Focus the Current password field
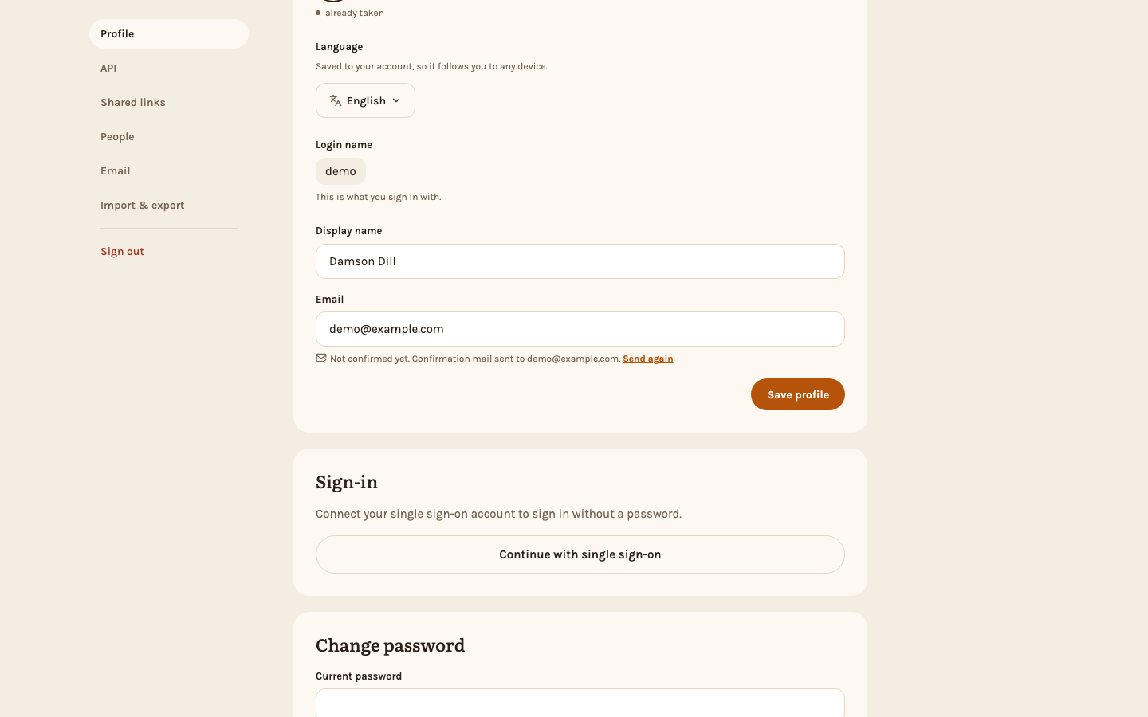1148x717 pixels. click(580, 703)
